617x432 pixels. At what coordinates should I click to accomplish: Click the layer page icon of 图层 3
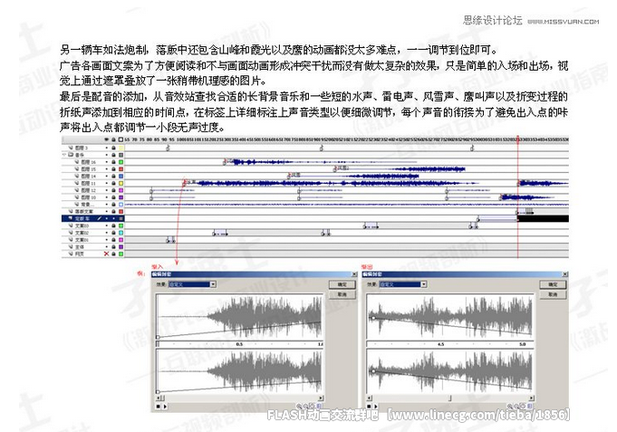click(x=71, y=148)
